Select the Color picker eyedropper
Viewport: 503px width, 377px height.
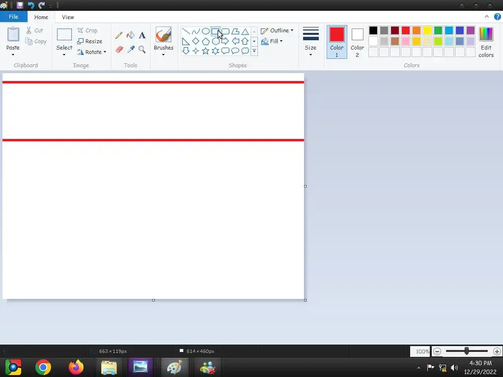tap(131, 50)
